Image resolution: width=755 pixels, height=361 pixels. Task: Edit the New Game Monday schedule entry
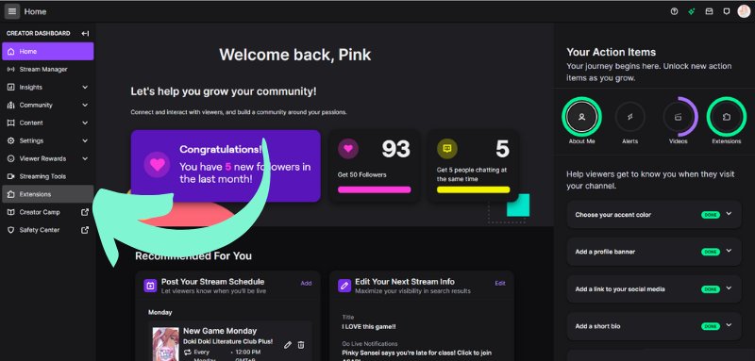(288, 345)
